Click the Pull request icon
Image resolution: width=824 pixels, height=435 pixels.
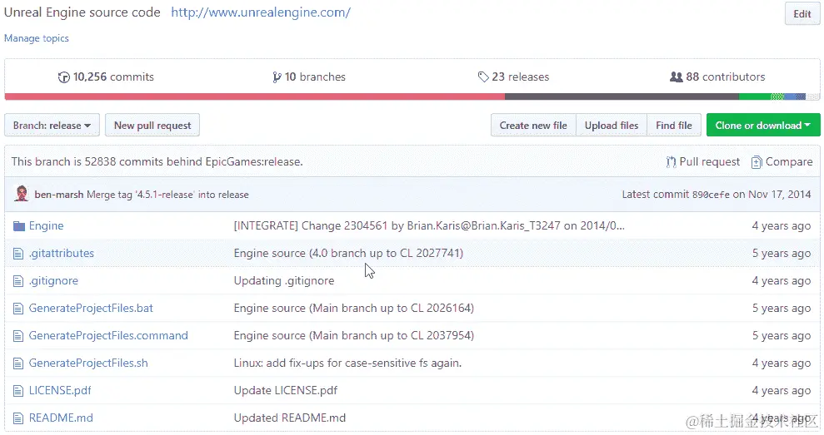(671, 162)
